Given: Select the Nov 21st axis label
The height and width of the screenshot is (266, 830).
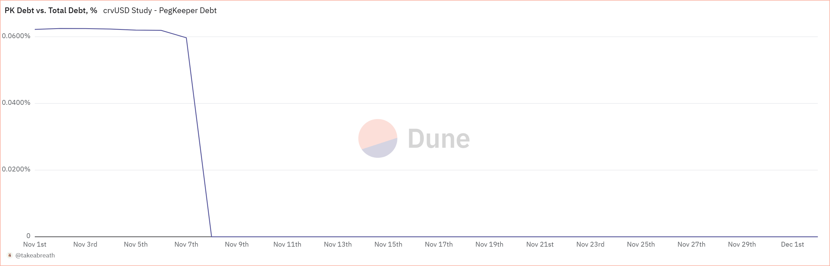Looking at the screenshot, I should click(x=540, y=244).
